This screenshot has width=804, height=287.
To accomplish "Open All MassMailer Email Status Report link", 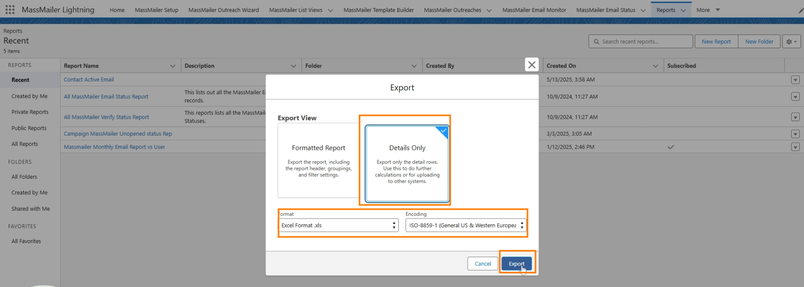I will [106, 97].
